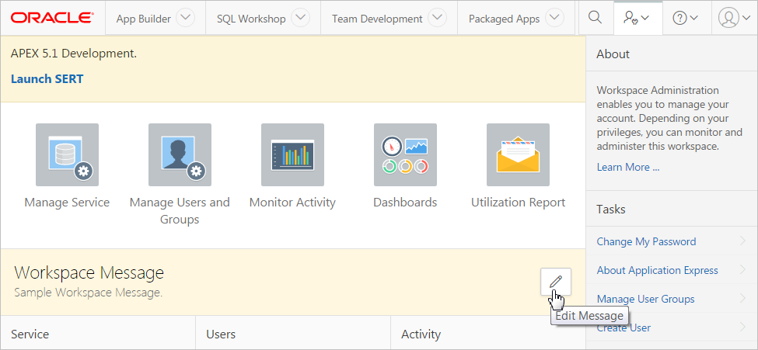This screenshot has height=350, width=758.
Task: Click the Launch SERT link
Action: coord(47,78)
